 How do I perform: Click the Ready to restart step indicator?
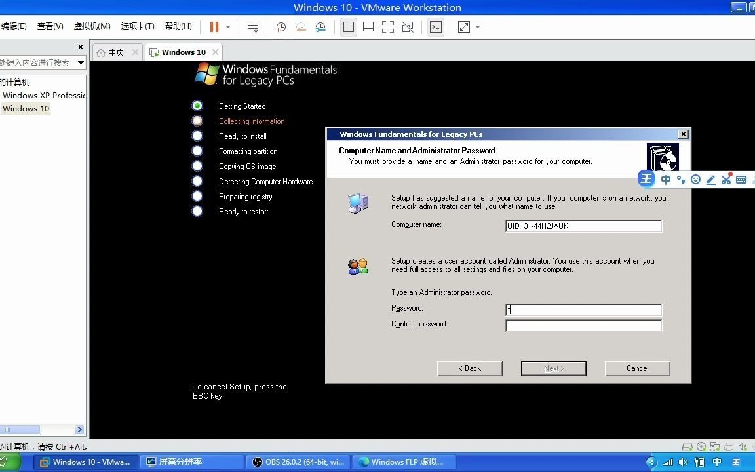click(197, 211)
